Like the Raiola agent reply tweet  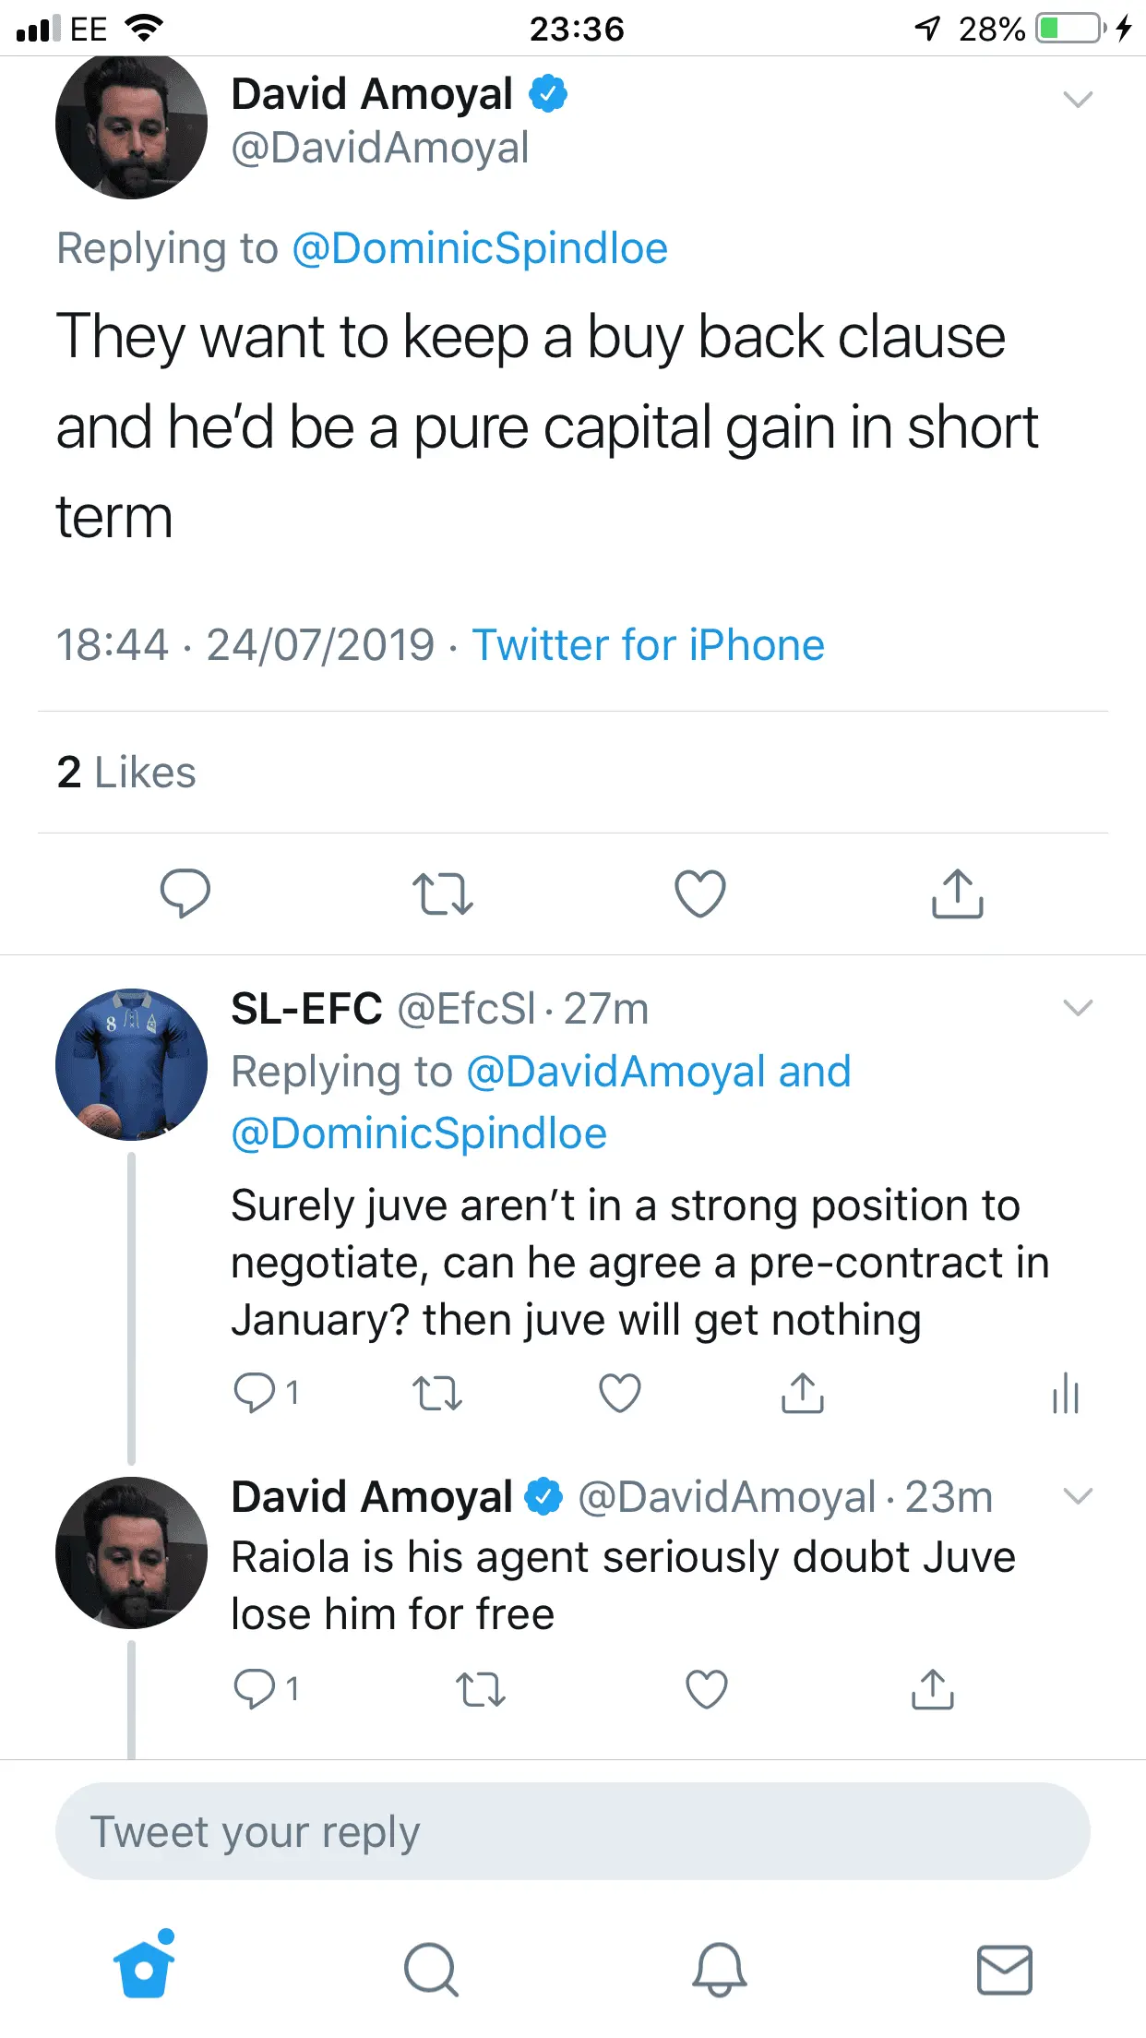tap(706, 1689)
